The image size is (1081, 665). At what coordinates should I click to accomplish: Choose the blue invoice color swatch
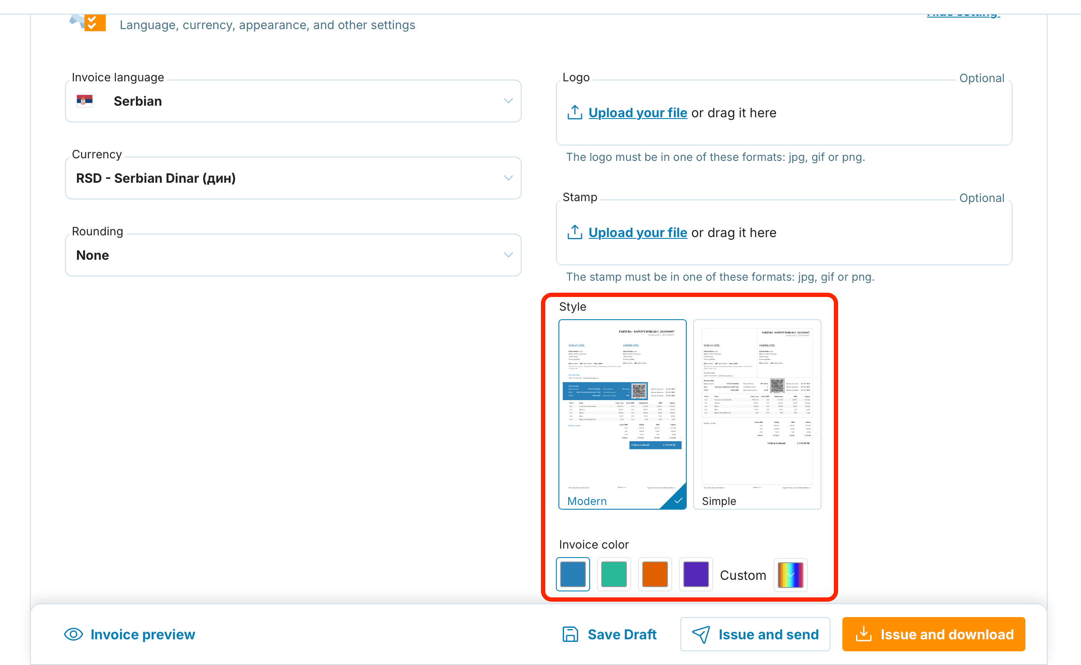point(573,574)
